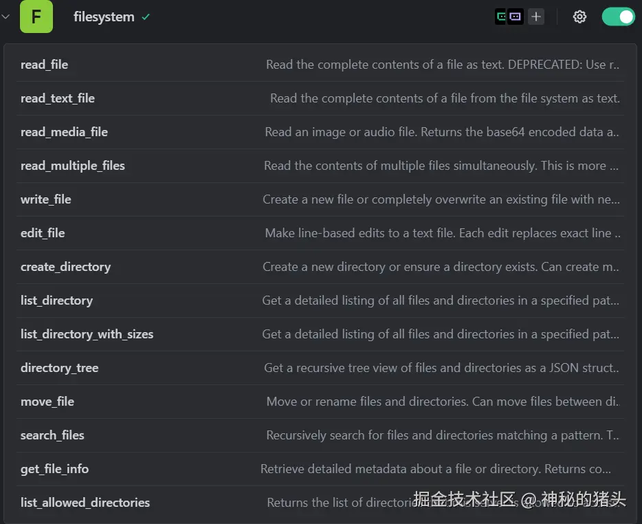Screen dimensions: 642x524
Task: Open the directory_tree tool entry
Action: point(60,368)
